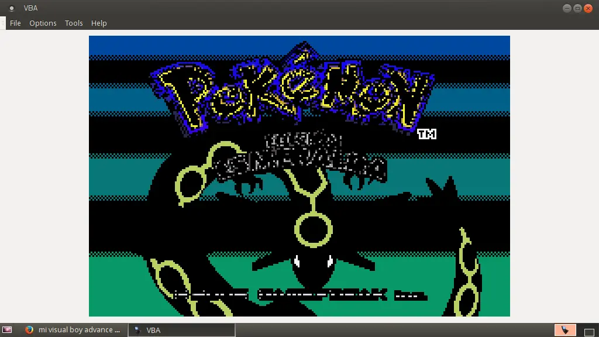Click the workspace switcher square in the tray
This screenshot has width=599, height=337.
point(589,332)
